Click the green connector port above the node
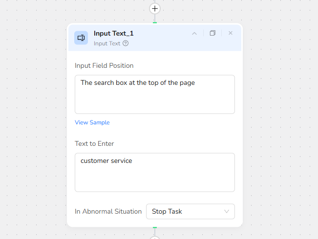 (x=155, y=22)
